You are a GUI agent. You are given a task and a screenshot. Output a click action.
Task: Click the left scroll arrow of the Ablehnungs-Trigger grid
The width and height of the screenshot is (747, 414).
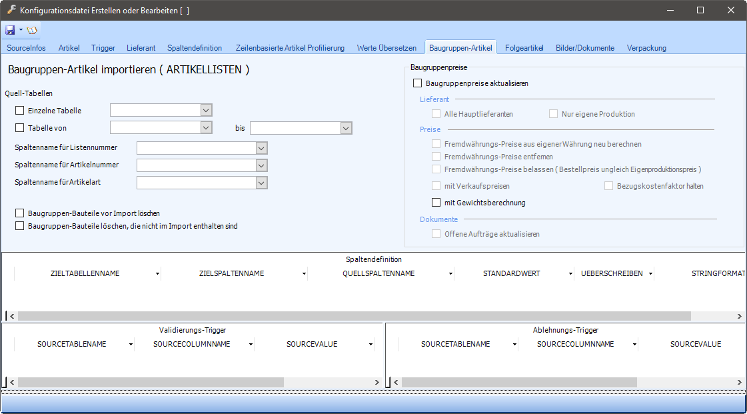(x=396, y=382)
